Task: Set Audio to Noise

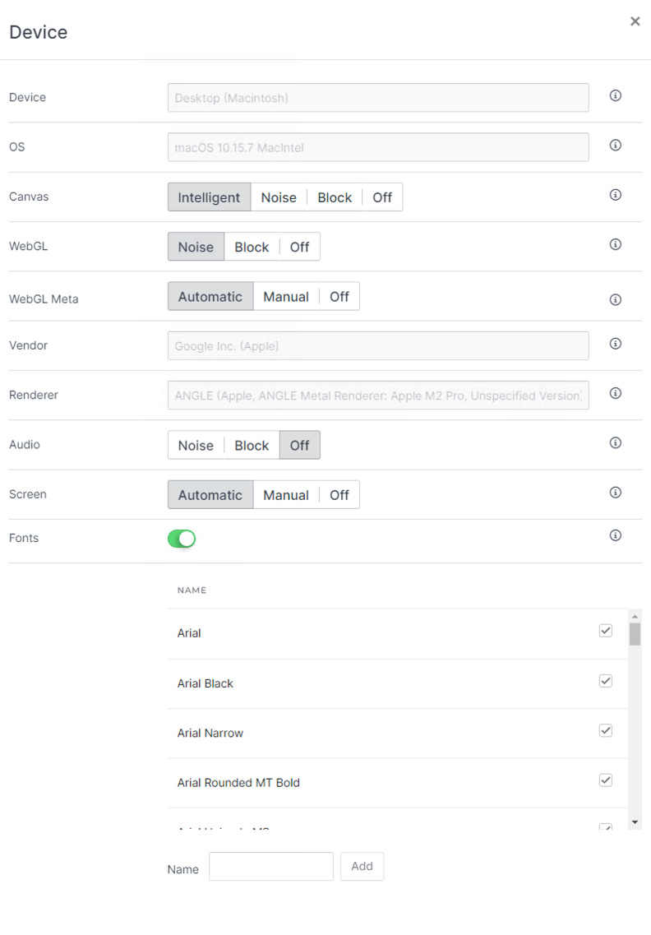Action: (x=196, y=446)
